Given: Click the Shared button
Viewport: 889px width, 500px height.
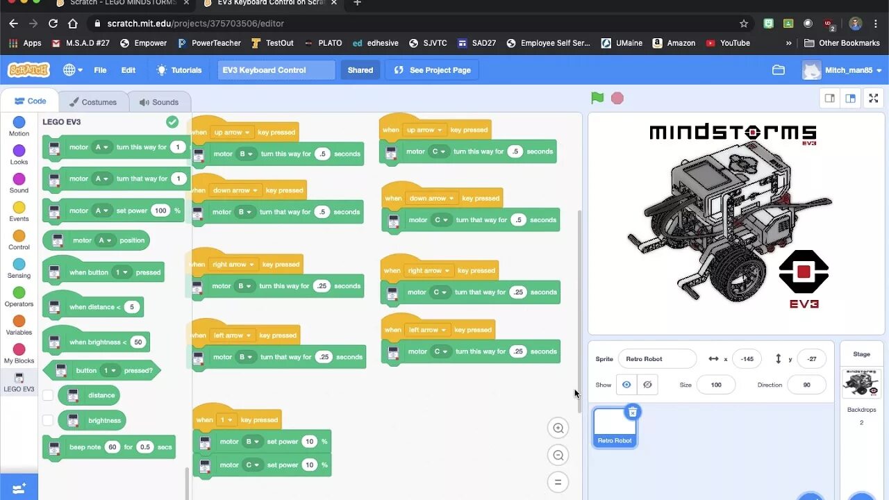Looking at the screenshot, I should (360, 70).
